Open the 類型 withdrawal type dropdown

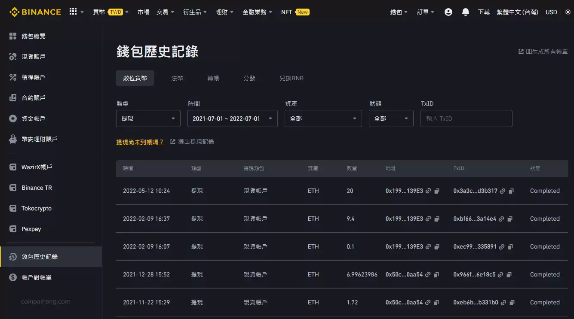click(x=148, y=118)
